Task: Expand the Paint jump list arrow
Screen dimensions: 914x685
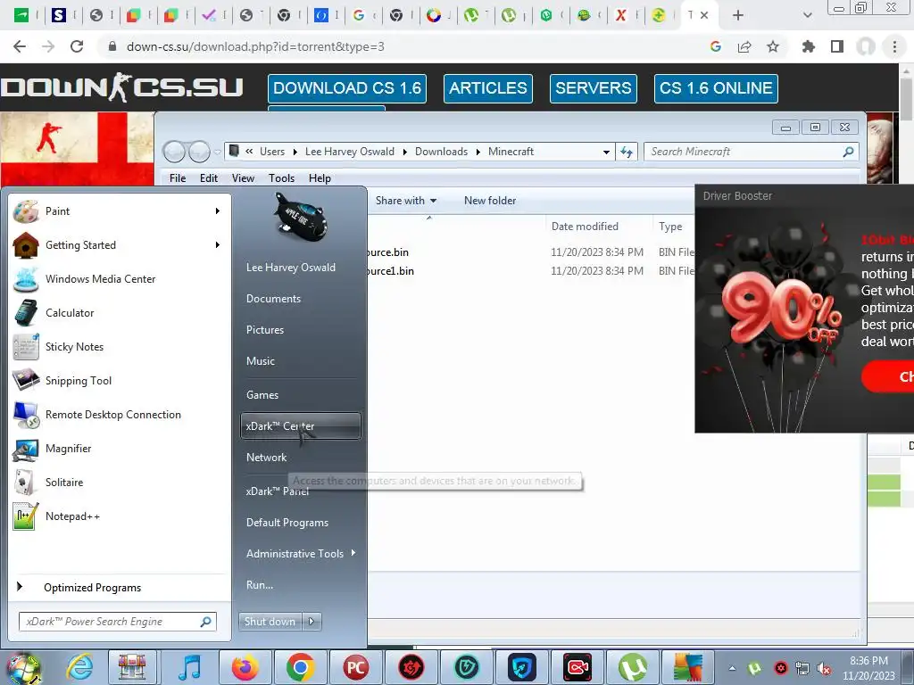Action: tap(218, 210)
